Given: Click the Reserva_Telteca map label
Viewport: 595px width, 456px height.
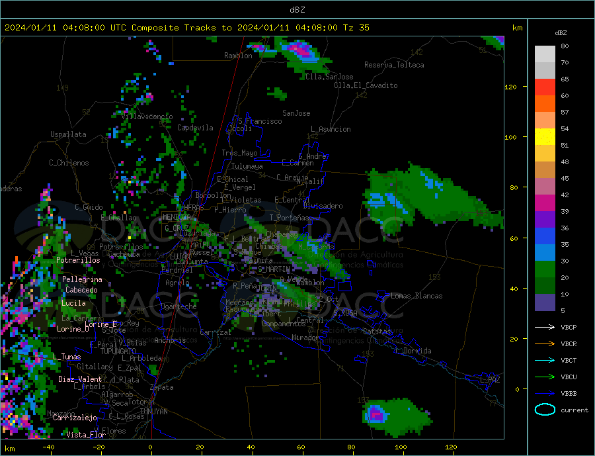Looking at the screenshot, I should pos(394,65).
